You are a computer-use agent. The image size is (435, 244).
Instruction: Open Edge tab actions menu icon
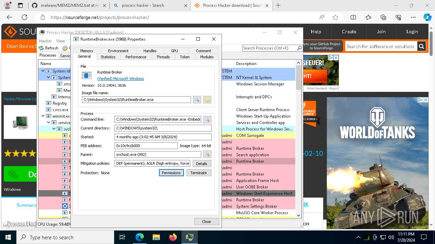pyautogui.click(x=20, y=5)
